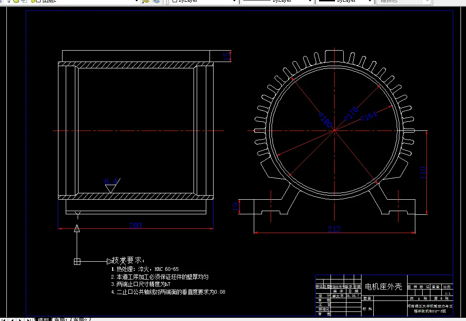466x321 pixels.
Task: Select the 电机座外壳 title block text
Action: coord(383,286)
